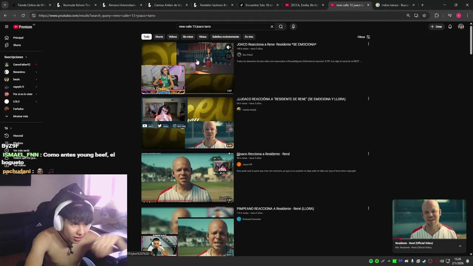Screen dimensions: 473x266
Task: Select the Shorts filter chip
Action: [x=159, y=37]
